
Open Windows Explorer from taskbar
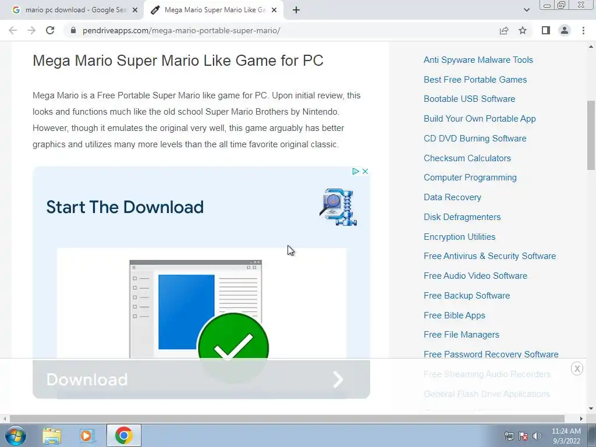click(52, 435)
